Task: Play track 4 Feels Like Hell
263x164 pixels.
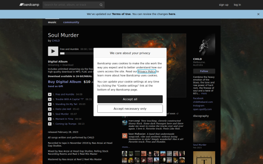Action: pyautogui.click(x=50, y=109)
